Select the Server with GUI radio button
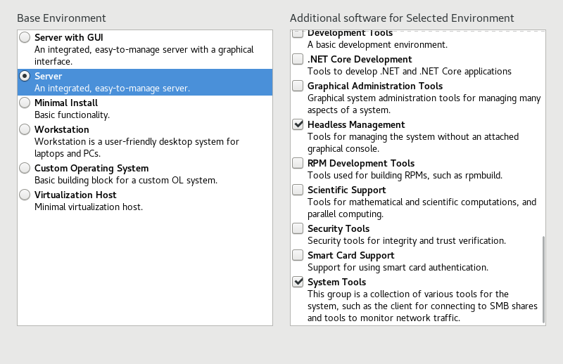This screenshot has height=364, width=563. click(x=25, y=37)
